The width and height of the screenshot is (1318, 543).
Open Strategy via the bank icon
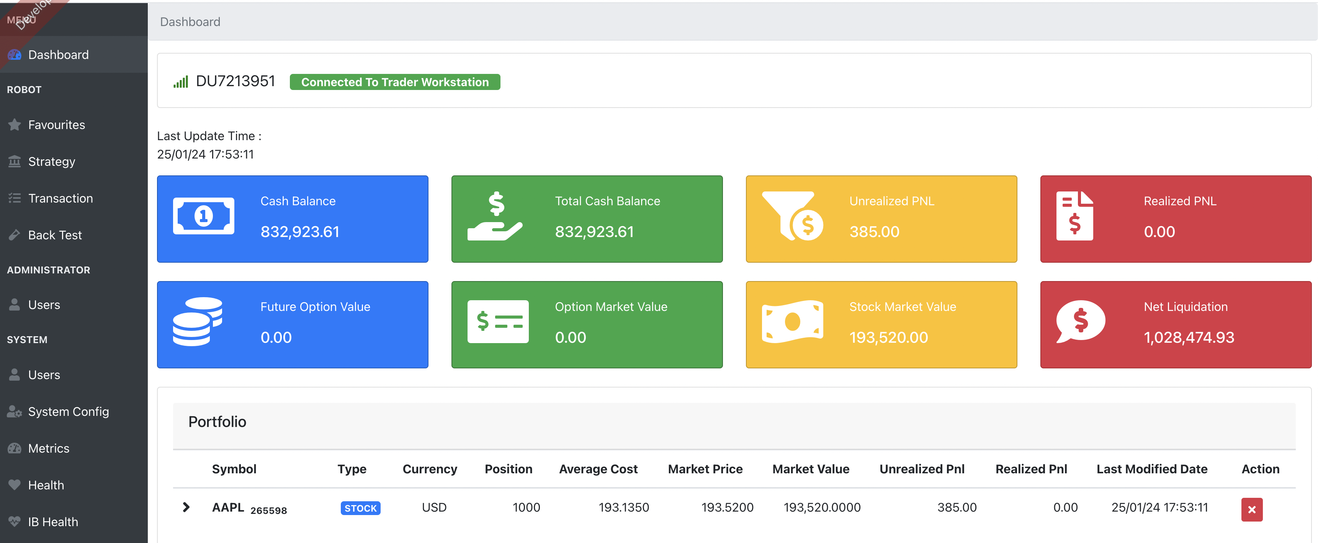click(x=14, y=161)
